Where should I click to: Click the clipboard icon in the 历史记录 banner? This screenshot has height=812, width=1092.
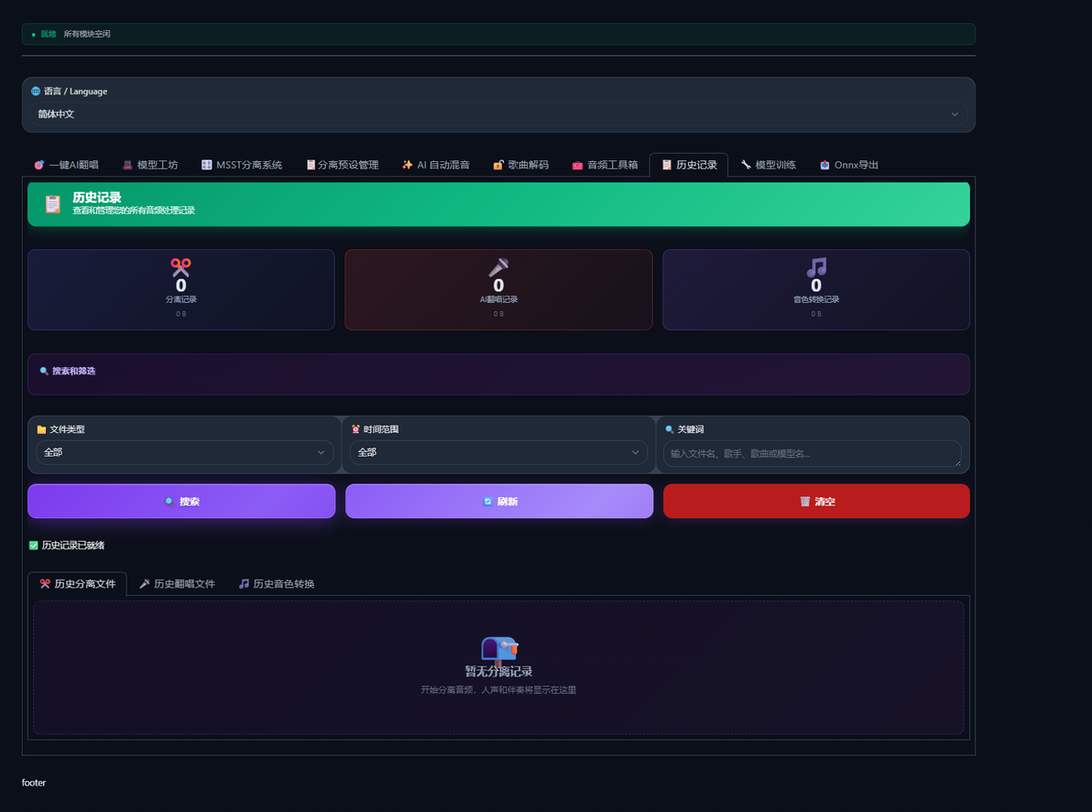tap(53, 204)
